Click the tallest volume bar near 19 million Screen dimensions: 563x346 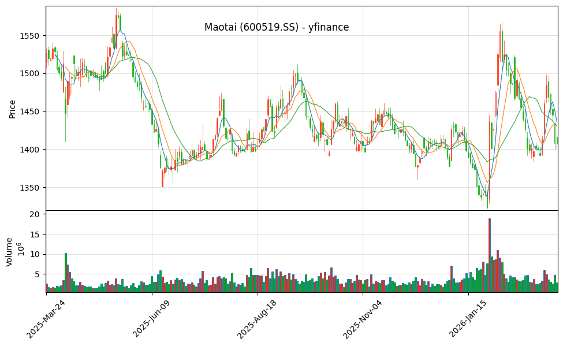tap(490, 255)
